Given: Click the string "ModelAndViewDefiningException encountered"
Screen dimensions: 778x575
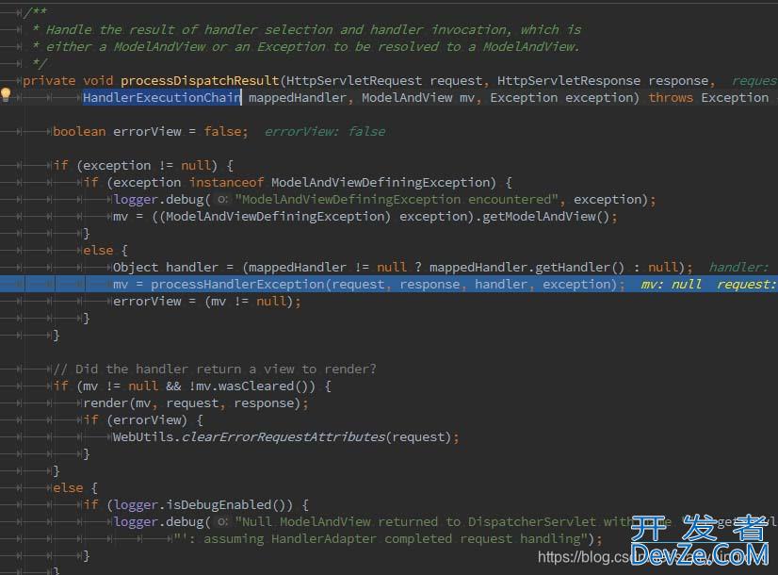Looking at the screenshot, I should click(397, 200).
